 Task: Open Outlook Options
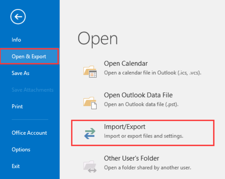coord(21,149)
